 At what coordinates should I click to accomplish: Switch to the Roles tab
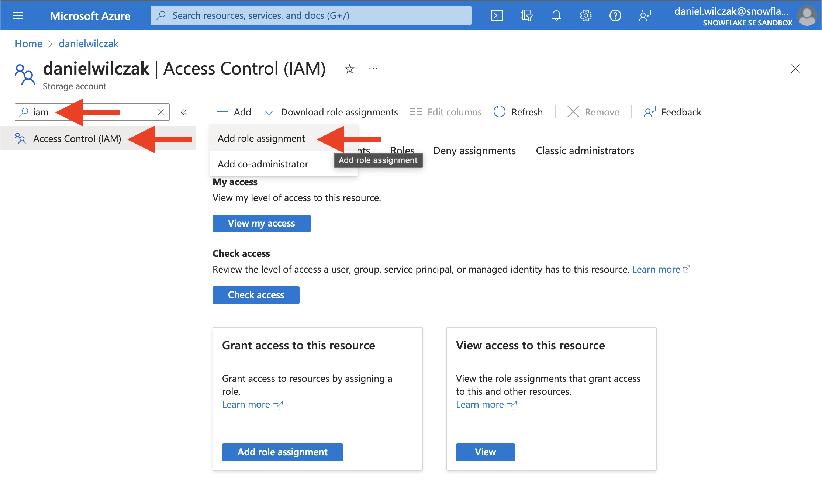402,150
